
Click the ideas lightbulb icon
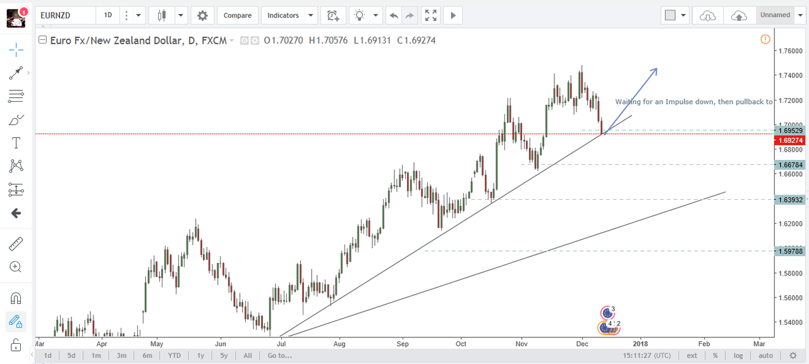click(x=360, y=15)
